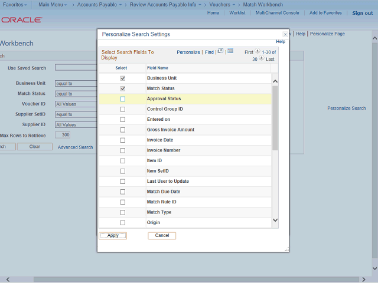This screenshot has width=378, height=283.
Task: Tick the Invoice Number checkbox
Action: (123, 150)
